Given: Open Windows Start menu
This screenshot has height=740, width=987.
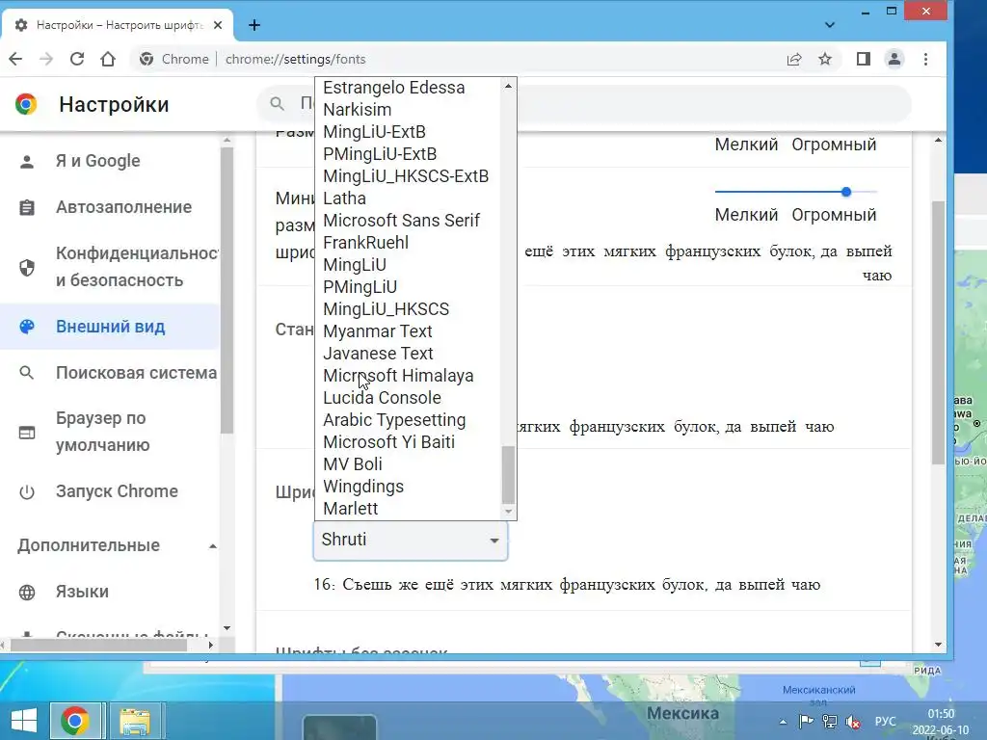Looking at the screenshot, I should tap(23, 721).
